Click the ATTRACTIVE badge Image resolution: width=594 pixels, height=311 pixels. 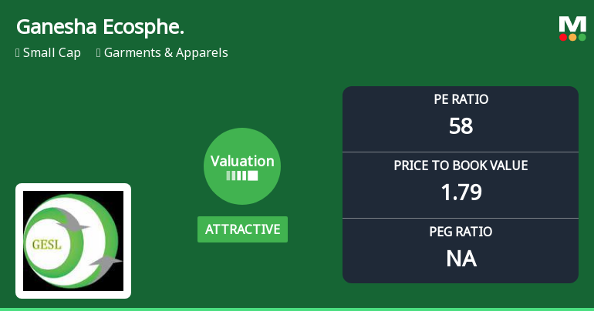[242, 229]
